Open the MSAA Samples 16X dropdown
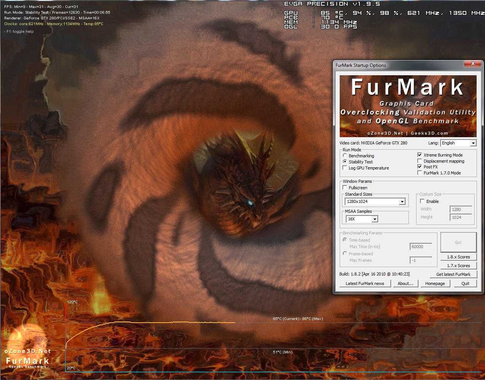Image resolution: width=485 pixels, height=380 pixels. [361, 219]
